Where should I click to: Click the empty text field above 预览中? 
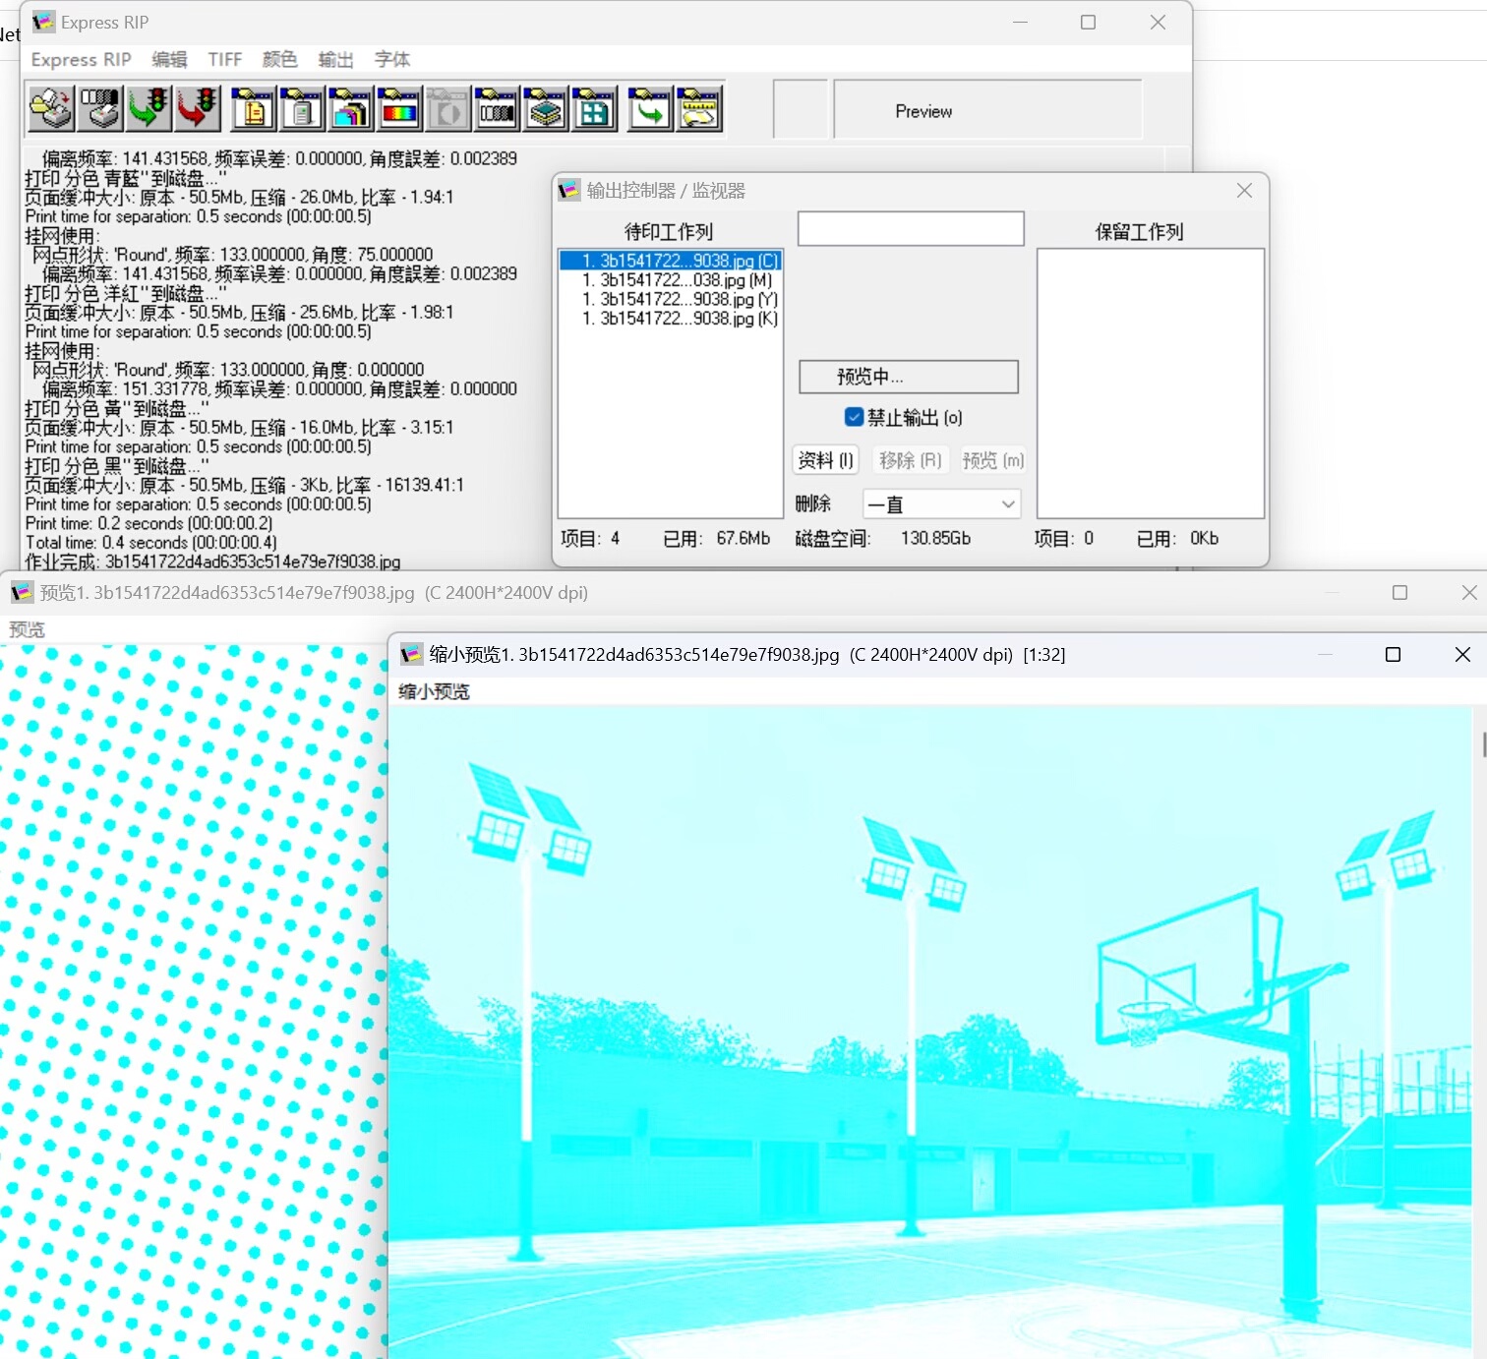[911, 229]
